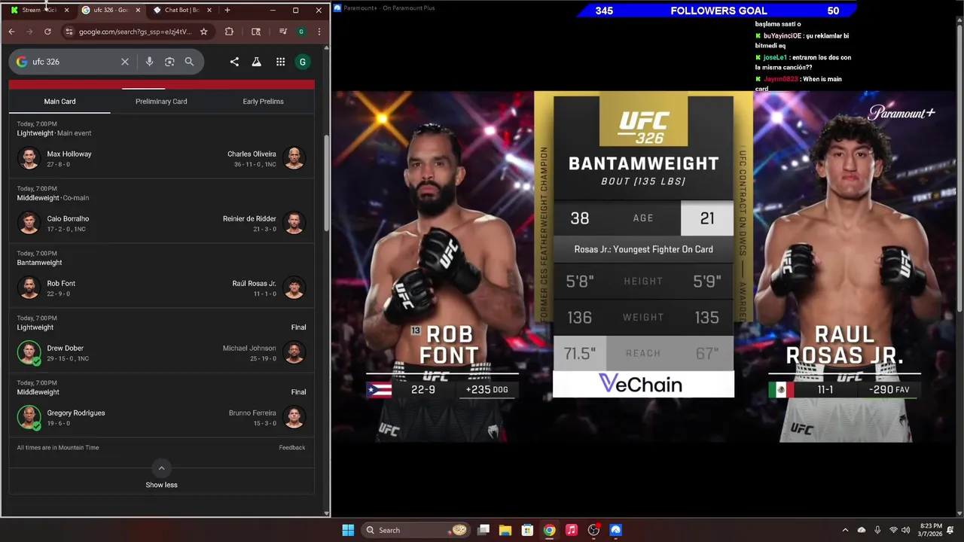
Task: Open the Google apps grid
Action: coord(280,62)
